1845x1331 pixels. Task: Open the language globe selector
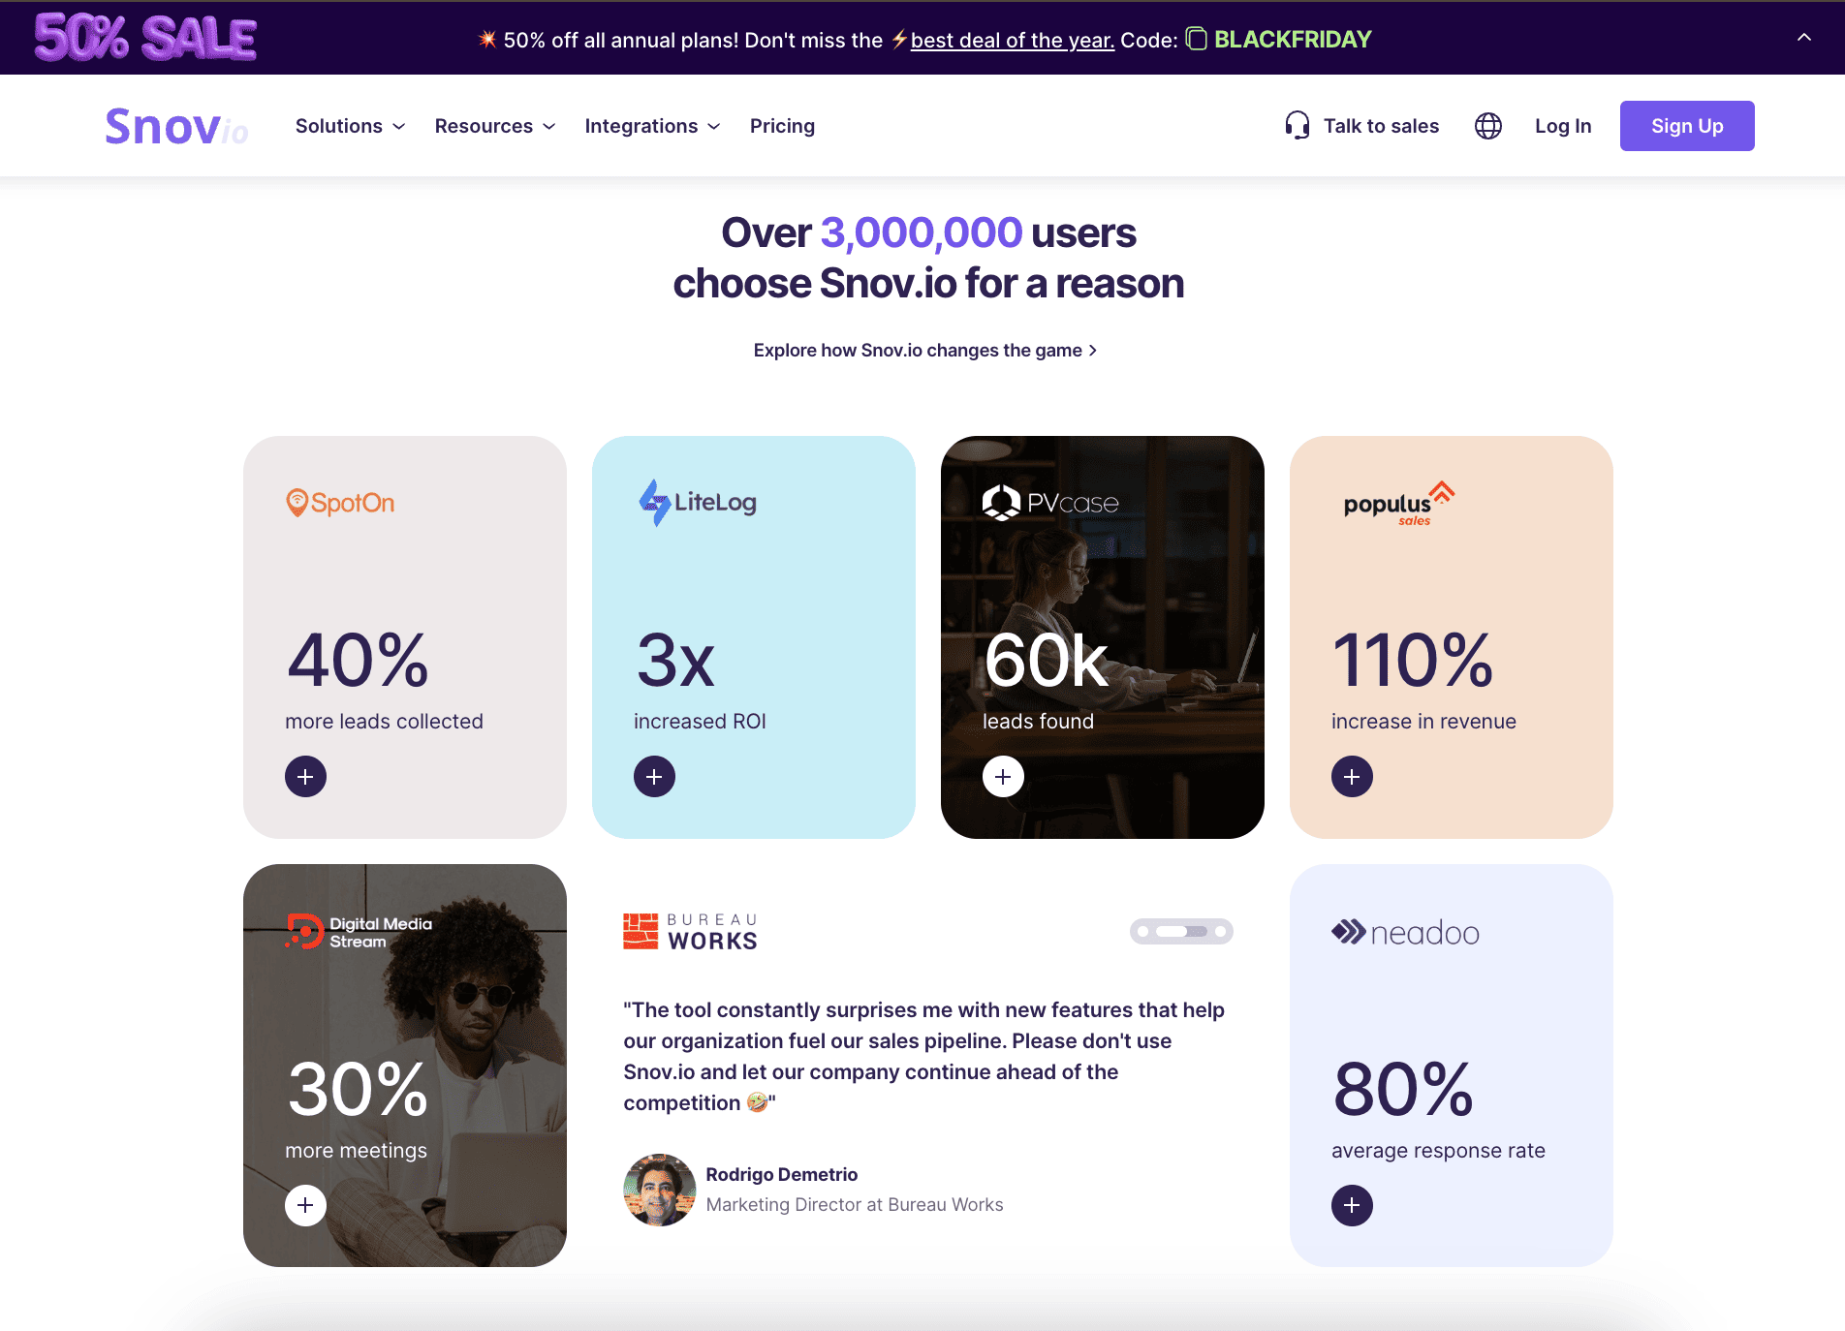click(x=1487, y=125)
